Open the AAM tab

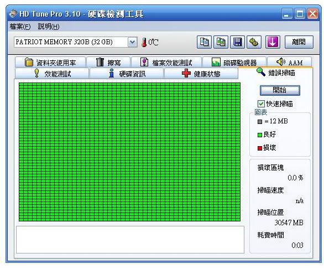coord(289,62)
